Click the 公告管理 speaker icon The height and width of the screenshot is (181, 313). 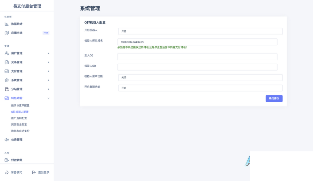[x=7, y=139]
